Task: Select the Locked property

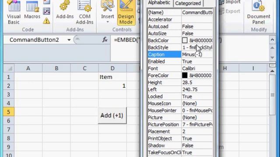Action: 180,96
